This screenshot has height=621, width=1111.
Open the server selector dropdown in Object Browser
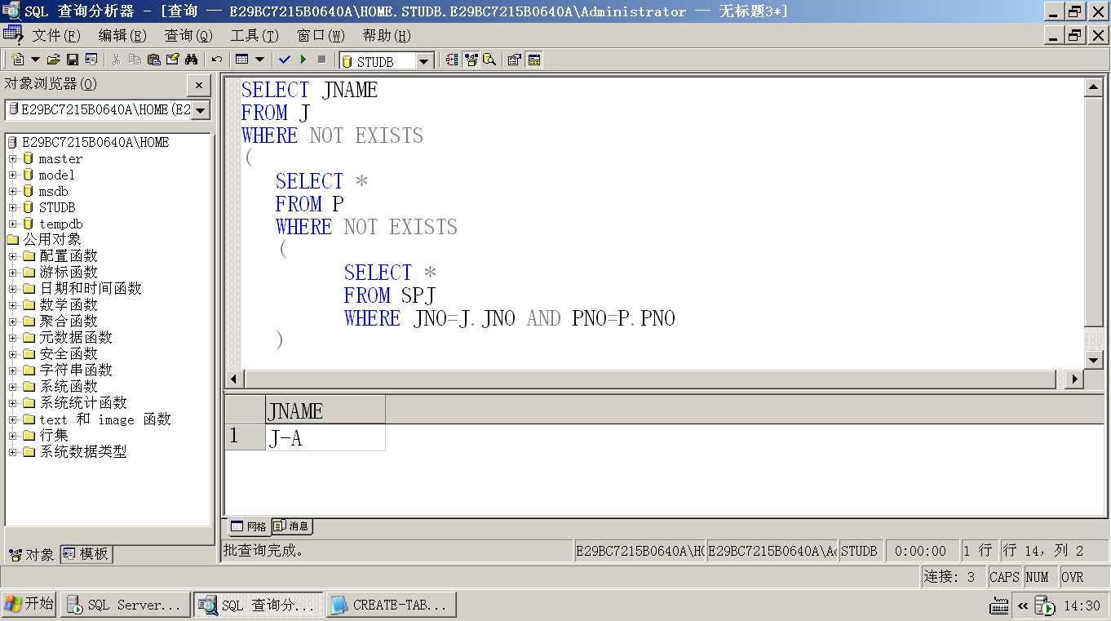(x=201, y=110)
